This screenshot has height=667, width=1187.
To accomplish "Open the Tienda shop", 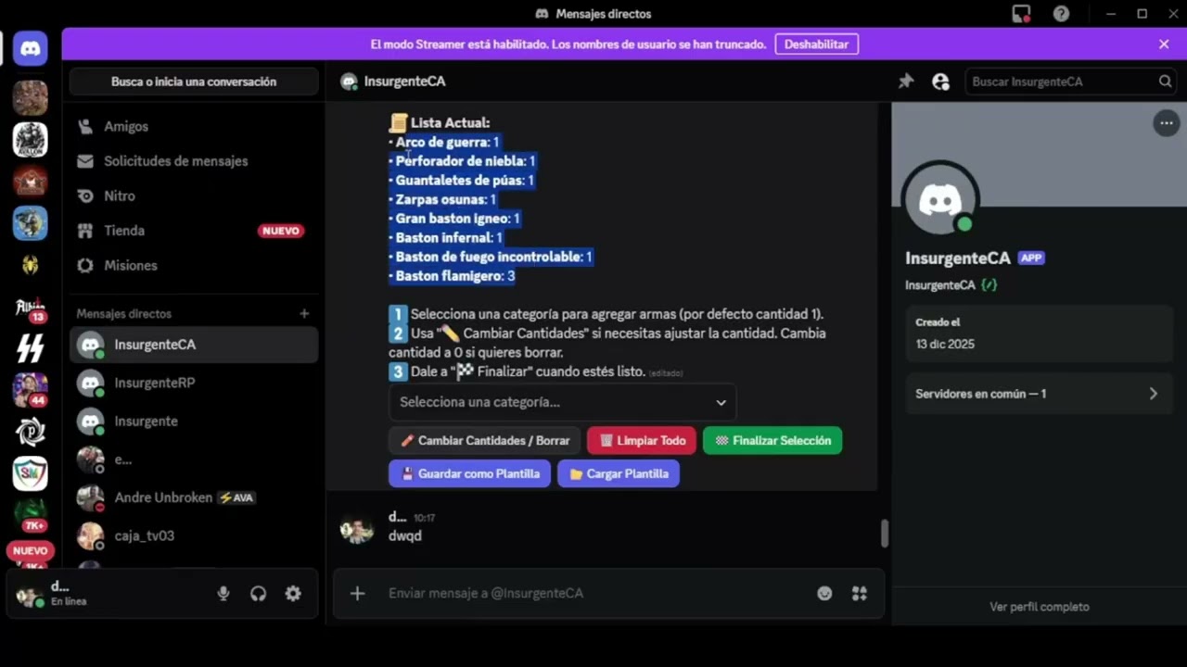I will (x=193, y=231).
